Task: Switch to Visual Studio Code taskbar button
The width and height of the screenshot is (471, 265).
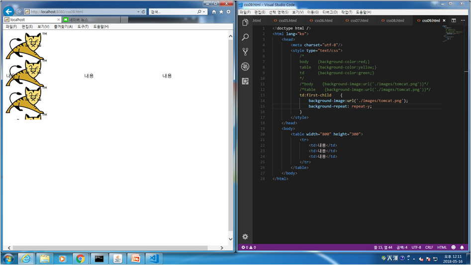Action: [154, 259]
